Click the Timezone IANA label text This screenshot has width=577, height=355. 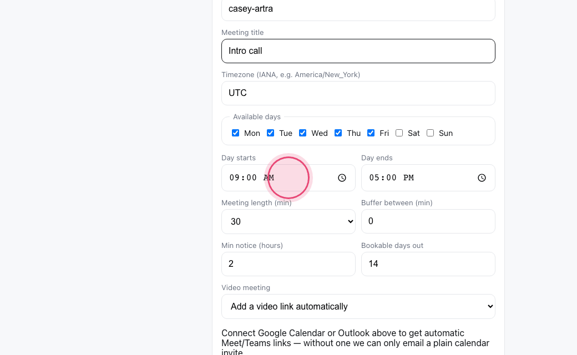coord(291,75)
